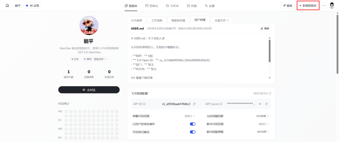The width and height of the screenshot is (339, 142).
Task: Click the 去对话 button
Action: coord(89,90)
